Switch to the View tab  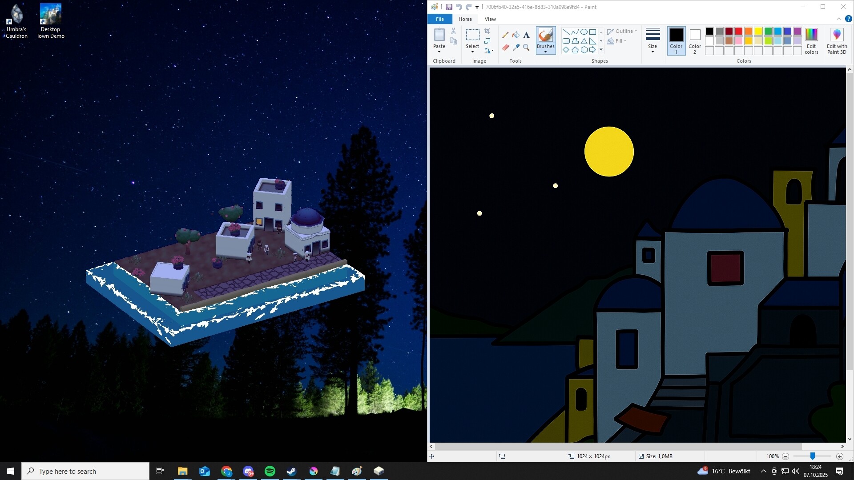pos(490,19)
